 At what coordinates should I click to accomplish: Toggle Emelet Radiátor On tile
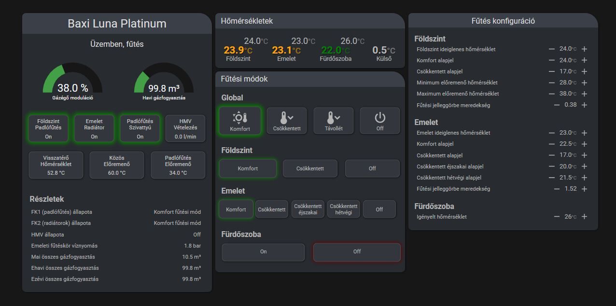coord(94,128)
